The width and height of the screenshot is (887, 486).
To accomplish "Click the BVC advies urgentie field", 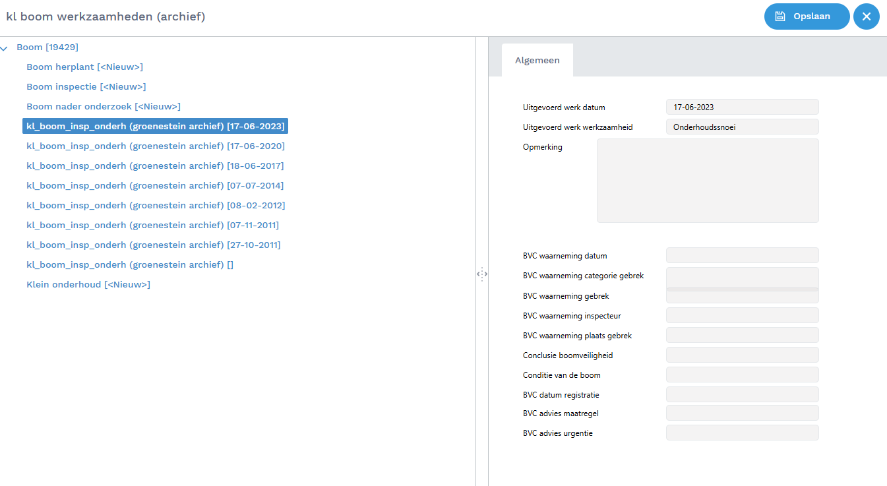I will [x=742, y=433].
